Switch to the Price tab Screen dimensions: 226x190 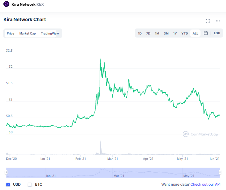coord(10,34)
